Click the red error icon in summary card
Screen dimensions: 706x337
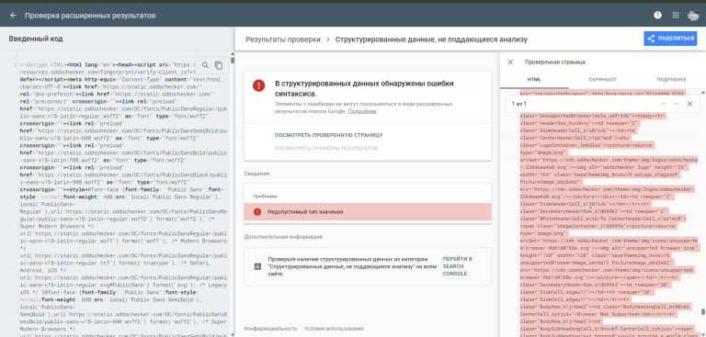[x=258, y=85]
